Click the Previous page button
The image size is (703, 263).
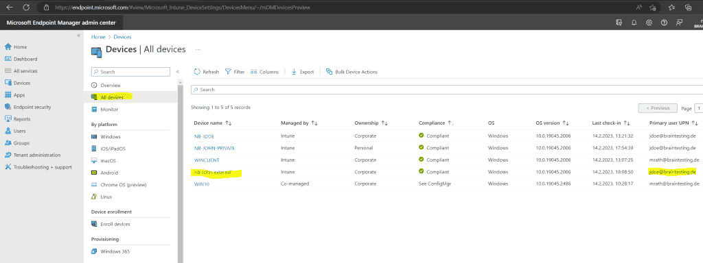[658, 108]
